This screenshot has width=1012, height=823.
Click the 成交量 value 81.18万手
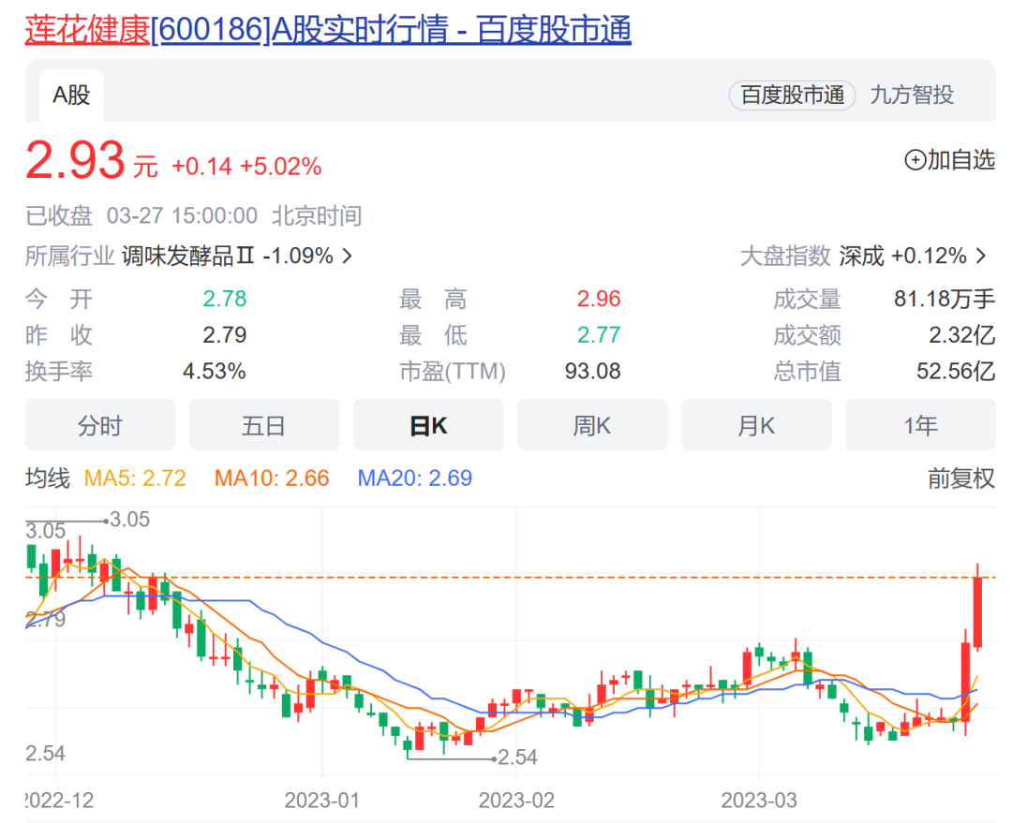(x=945, y=300)
